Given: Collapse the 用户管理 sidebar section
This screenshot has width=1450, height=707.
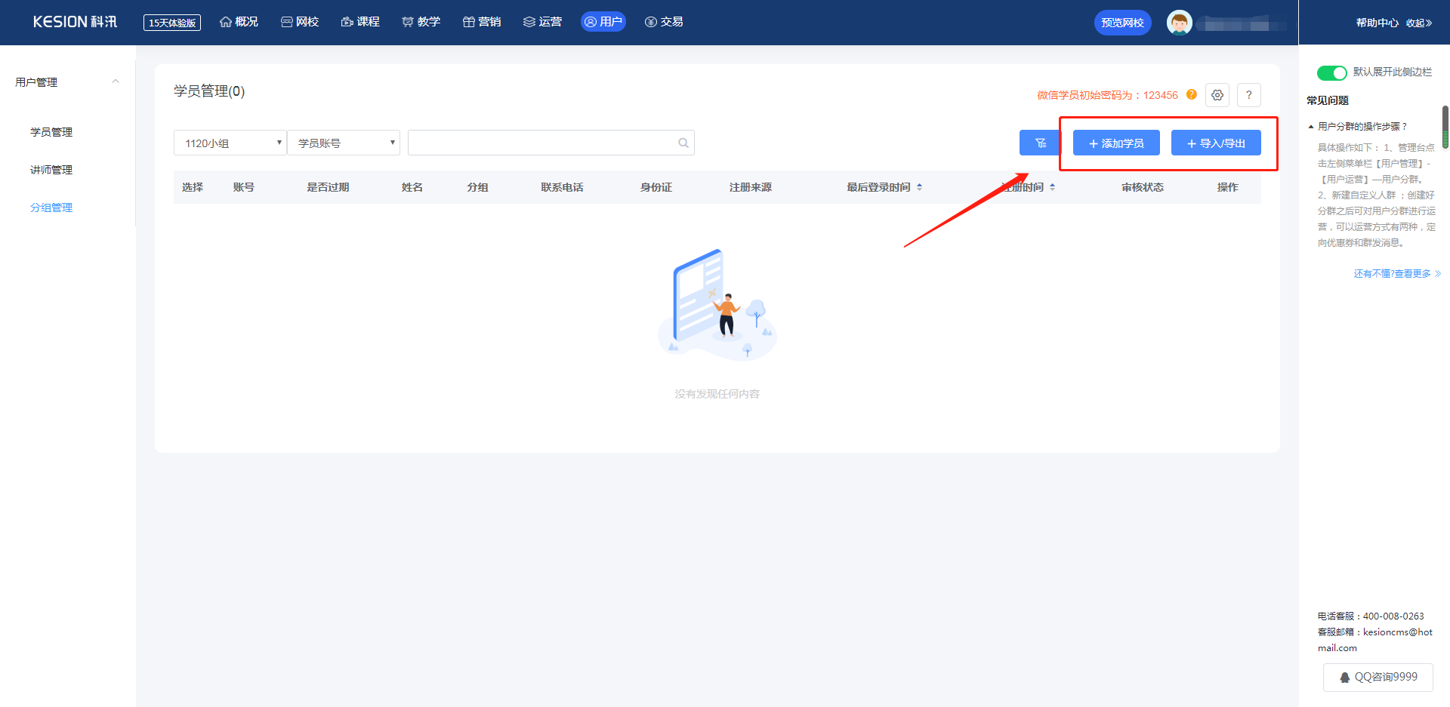Looking at the screenshot, I should click(116, 81).
